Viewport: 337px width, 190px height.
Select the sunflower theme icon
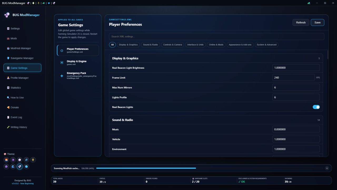pyautogui.click(x=33, y=160)
